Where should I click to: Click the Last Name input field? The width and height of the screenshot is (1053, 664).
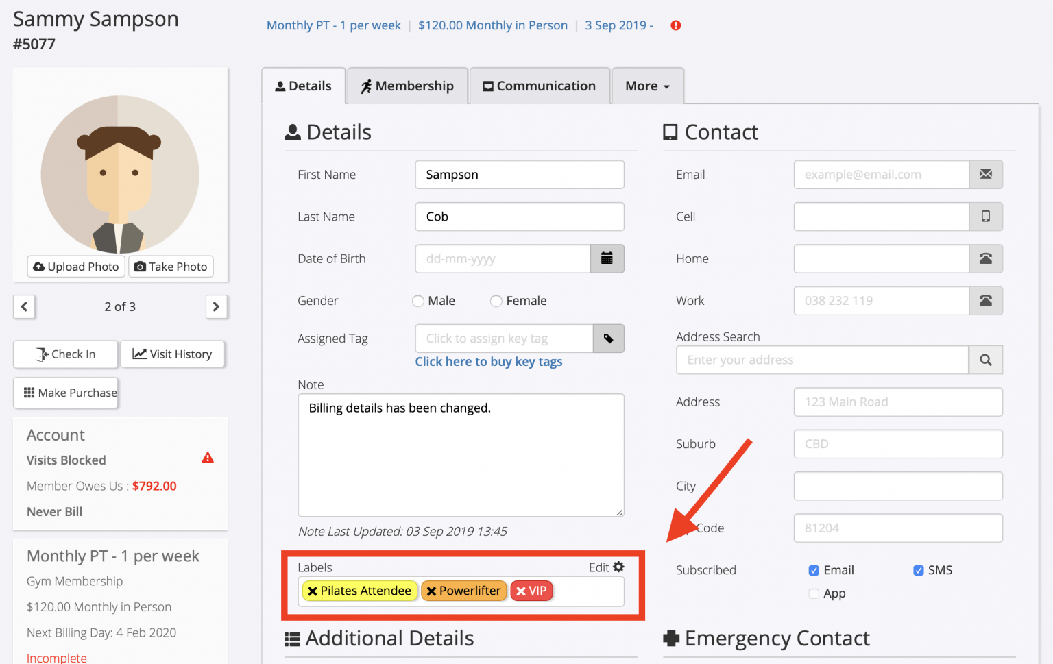pyautogui.click(x=520, y=217)
